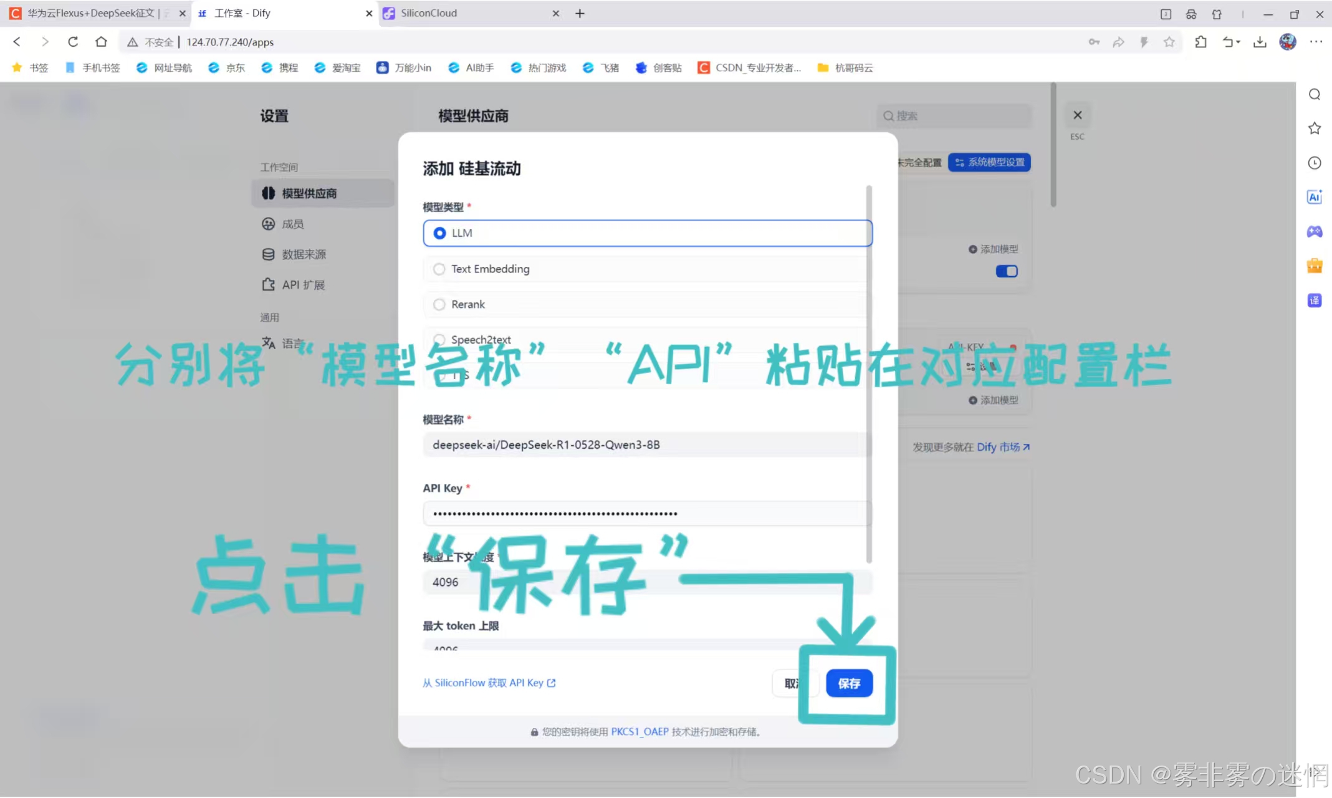Open 从 SiliconFlow 获取 API Key link
The width and height of the screenshot is (1332, 798).
[x=489, y=683]
